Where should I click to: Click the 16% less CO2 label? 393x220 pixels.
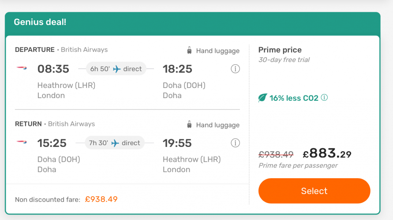tap(294, 98)
